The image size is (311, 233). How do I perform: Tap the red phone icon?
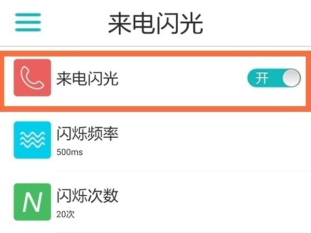[32, 78]
